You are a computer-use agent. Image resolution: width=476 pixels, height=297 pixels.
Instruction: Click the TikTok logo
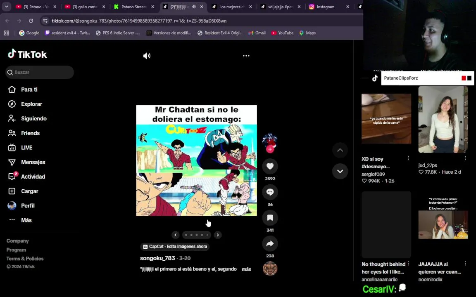[27, 54]
